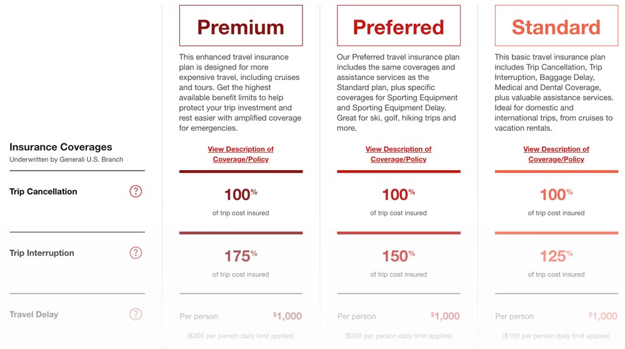Click the Travel Delay row label
625x349 pixels.
point(34,315)
